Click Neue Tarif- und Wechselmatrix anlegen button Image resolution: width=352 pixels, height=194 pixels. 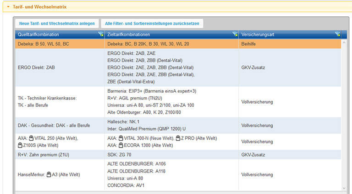click(x=57, y=23)
